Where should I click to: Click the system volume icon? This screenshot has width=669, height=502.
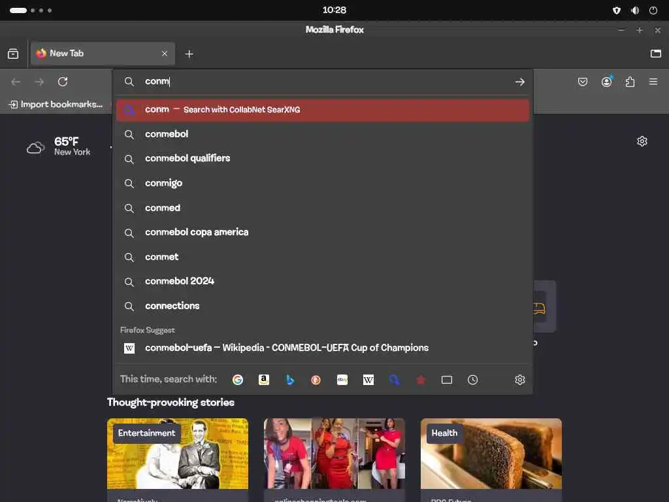pos(635,10)
